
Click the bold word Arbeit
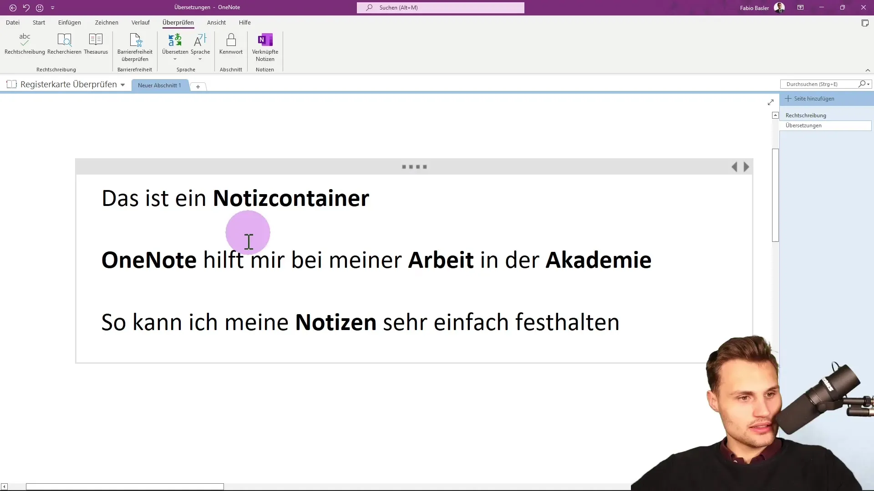tap(441, 260)
